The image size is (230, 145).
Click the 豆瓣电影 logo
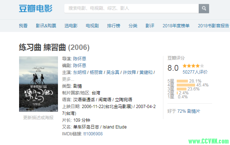[36, 9]
